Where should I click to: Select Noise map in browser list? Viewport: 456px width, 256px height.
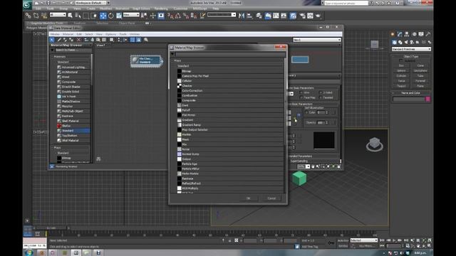(x=229, y=149)
